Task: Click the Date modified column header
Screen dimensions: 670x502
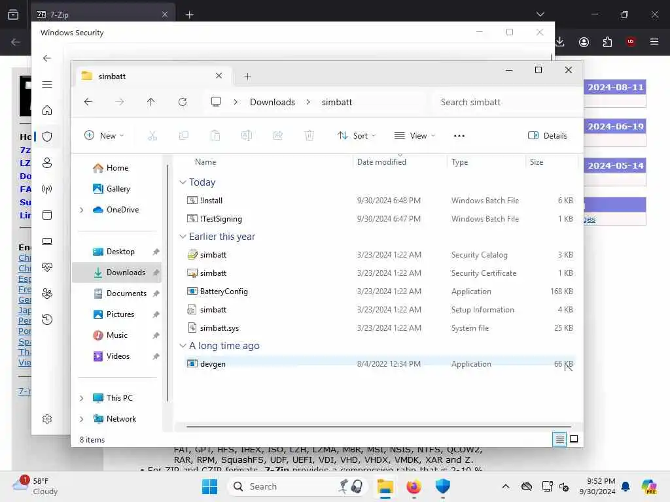Action: (x=381, y=162)
